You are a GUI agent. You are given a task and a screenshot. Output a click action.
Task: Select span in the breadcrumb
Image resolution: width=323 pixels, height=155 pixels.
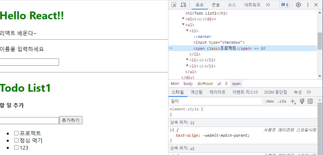tap(236, 84)
